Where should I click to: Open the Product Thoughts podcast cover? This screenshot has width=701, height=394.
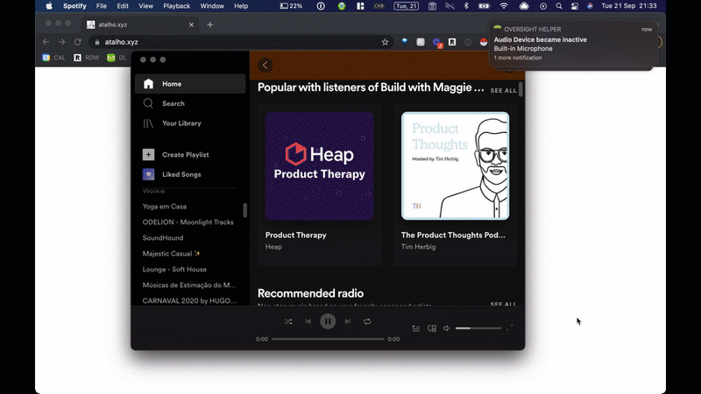click(455, 165)
